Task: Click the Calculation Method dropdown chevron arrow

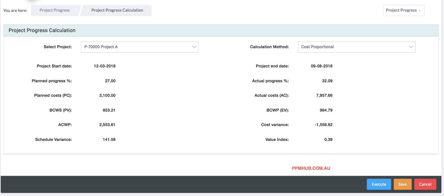Action: [411, 47]
